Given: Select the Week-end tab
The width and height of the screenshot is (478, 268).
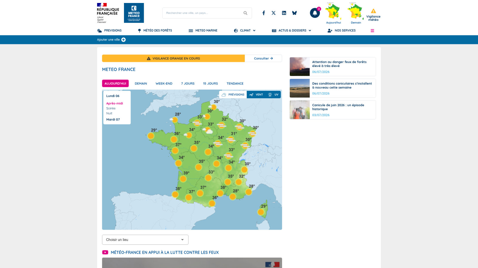Looking at the screenshot, I should pyautogui.click(x=164, y=83).
